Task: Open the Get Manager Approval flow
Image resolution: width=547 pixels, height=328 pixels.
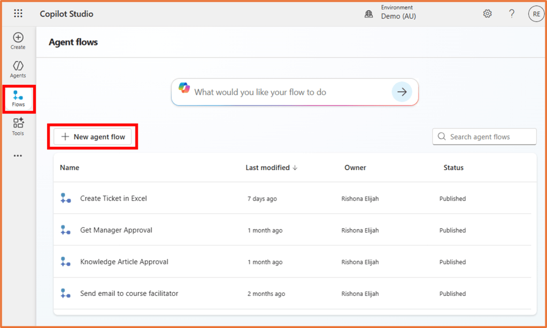Action: pos(116,230)
